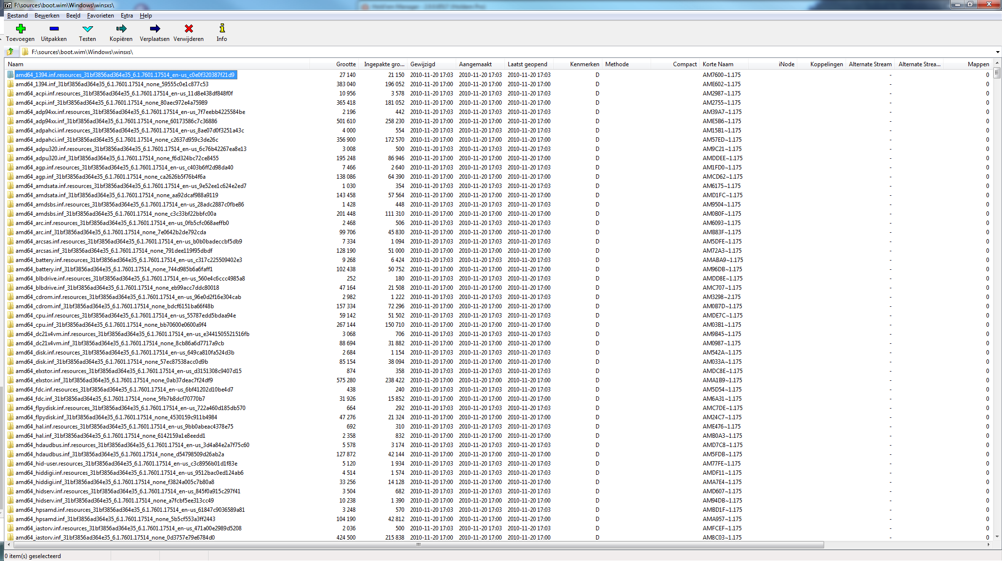
Task: Select the amd64_hiddigi.inf.resources folder name
Action: point(130,473)
